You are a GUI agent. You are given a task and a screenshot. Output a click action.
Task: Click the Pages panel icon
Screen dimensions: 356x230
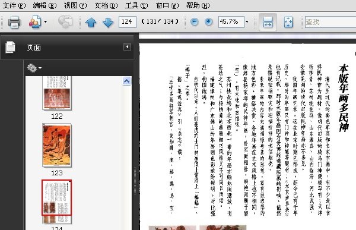coord(10,47)
